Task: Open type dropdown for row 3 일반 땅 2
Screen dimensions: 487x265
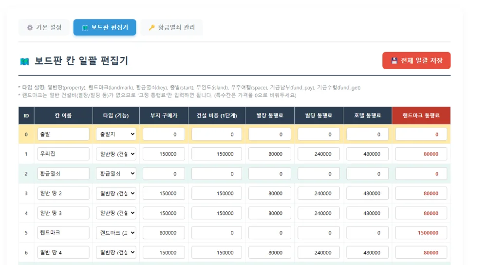Action: 116,193
